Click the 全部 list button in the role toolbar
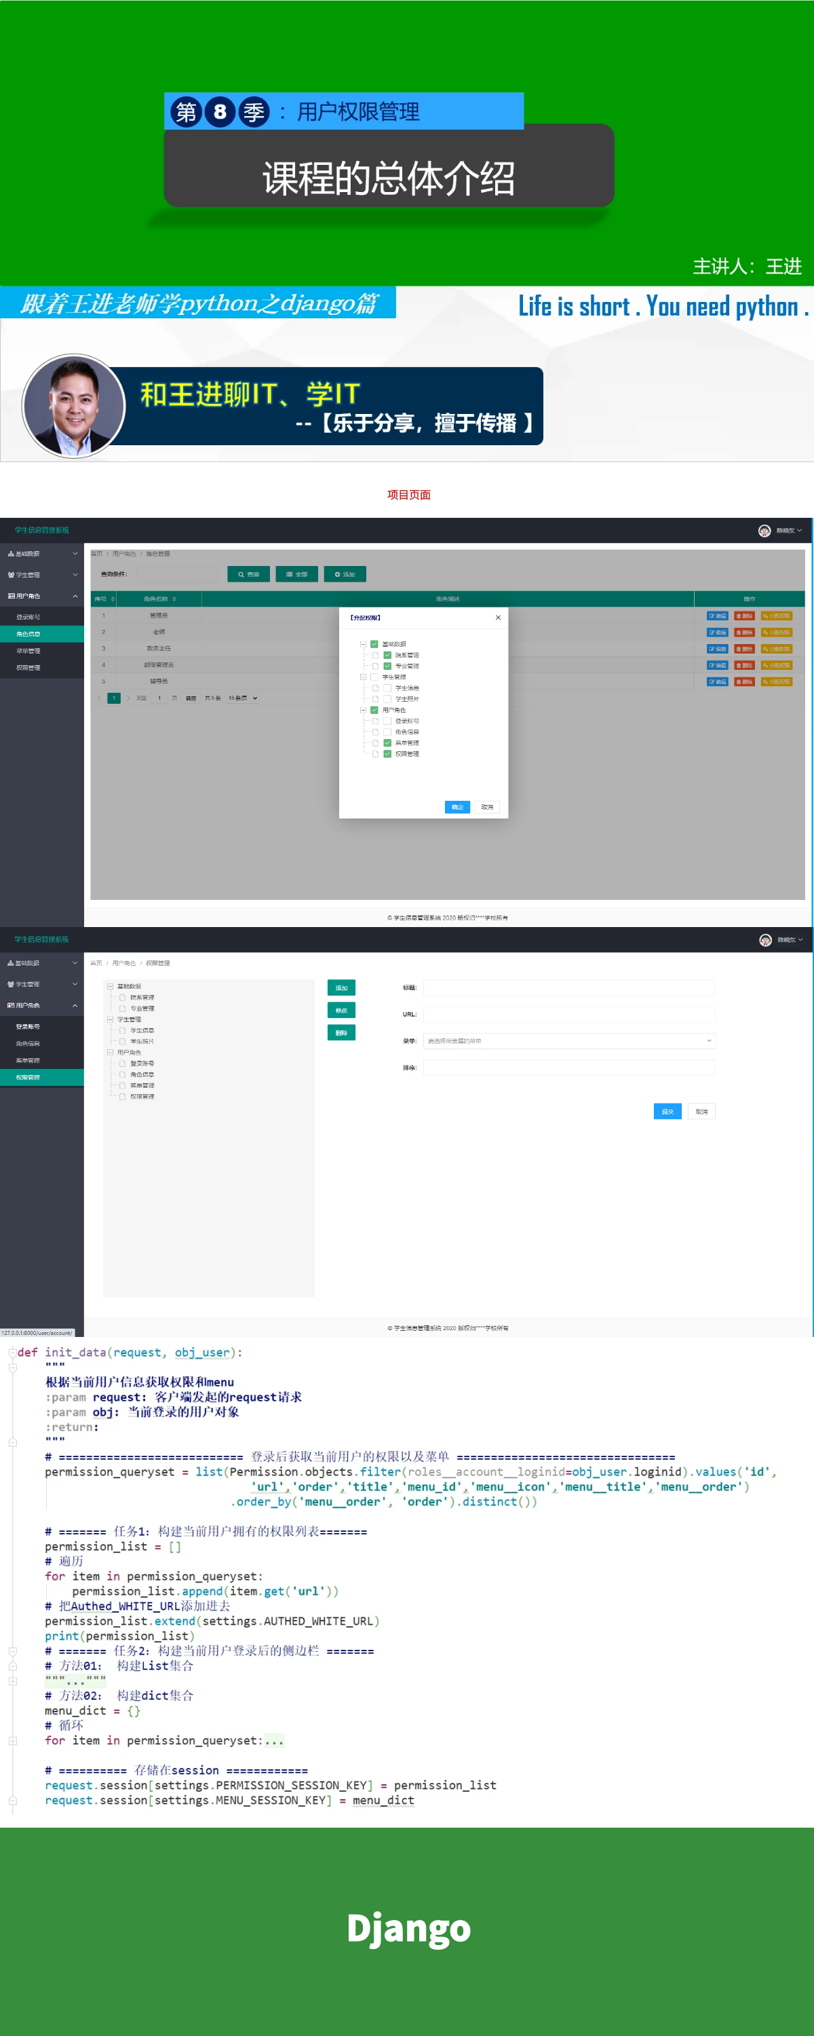The width and height of the screenshot is (814, 2036). (297, 573)
